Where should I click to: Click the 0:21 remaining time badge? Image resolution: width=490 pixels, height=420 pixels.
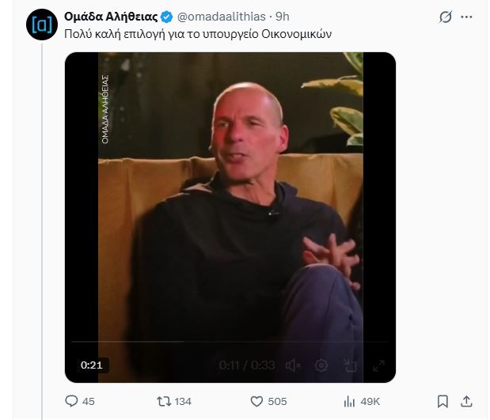pos(93,365)
